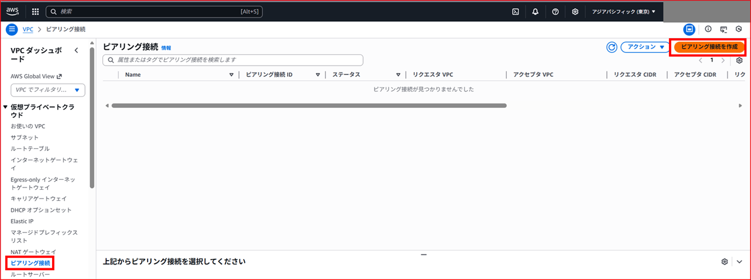Open ルートテーブル in sidebar
The image size is (751, 280).
[30, 148]
